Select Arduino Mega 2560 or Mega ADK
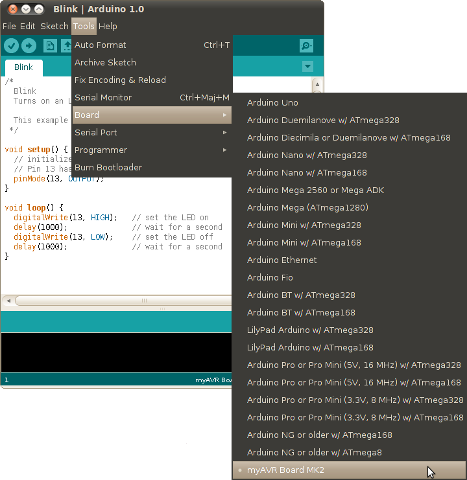 [350, 190]
